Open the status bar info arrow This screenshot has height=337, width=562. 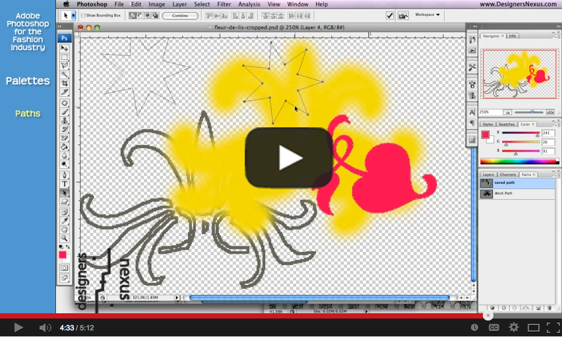pyautogui.click(x=177, y=297)
